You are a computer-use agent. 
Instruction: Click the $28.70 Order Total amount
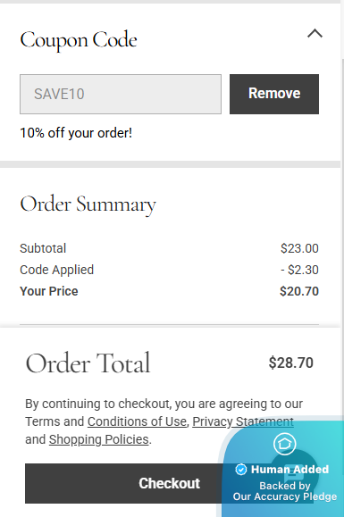291,363
